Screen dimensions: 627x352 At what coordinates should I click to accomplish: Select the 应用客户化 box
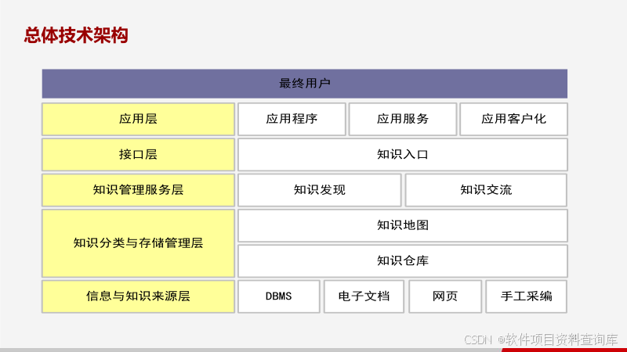point(513,119)
